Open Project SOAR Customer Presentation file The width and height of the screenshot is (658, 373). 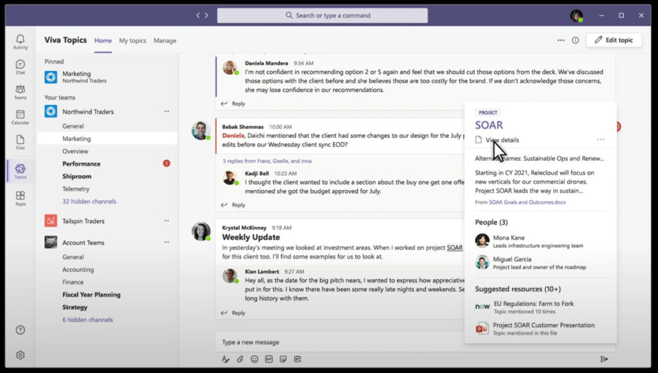[x=535, y=329]
